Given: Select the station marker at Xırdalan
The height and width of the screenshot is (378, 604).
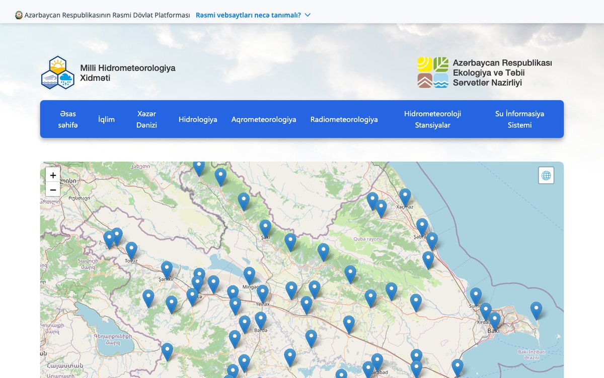Looking at the screenshot, I should (x=486, y=311).
